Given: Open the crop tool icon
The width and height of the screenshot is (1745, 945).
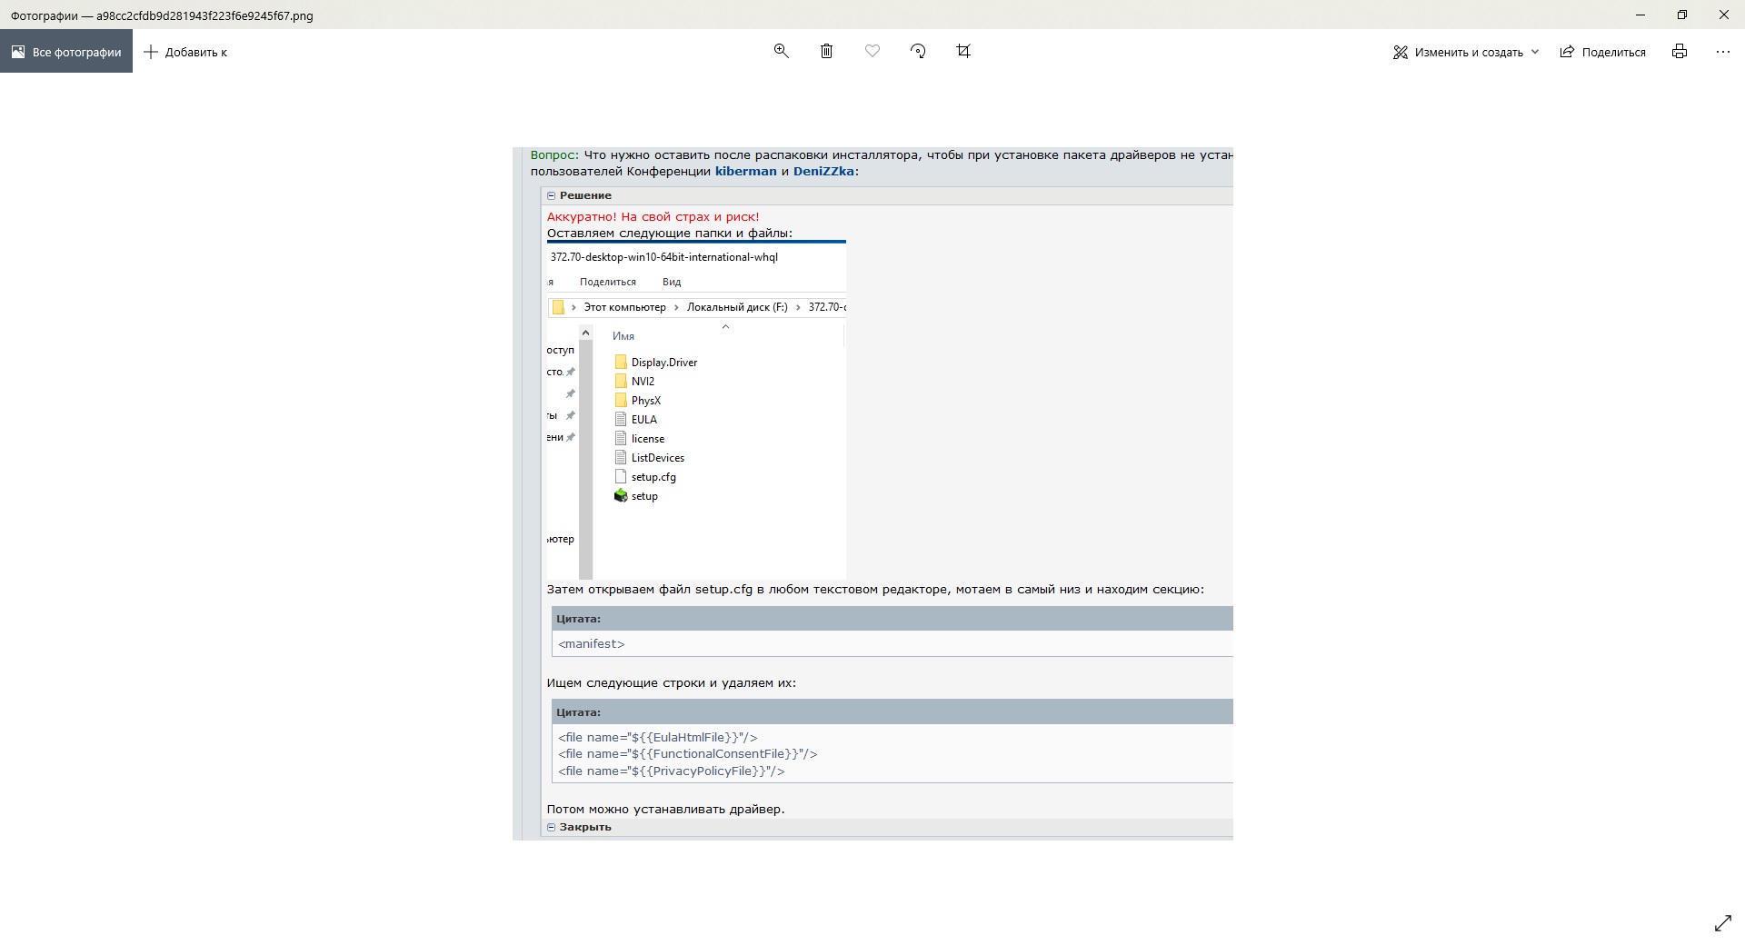Looking at the screenshot, I should 963,51.
